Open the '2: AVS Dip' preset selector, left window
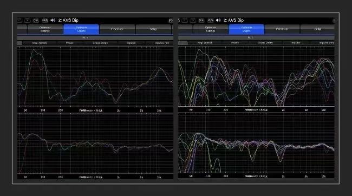The image size is (352, 196). pos(68,20)
